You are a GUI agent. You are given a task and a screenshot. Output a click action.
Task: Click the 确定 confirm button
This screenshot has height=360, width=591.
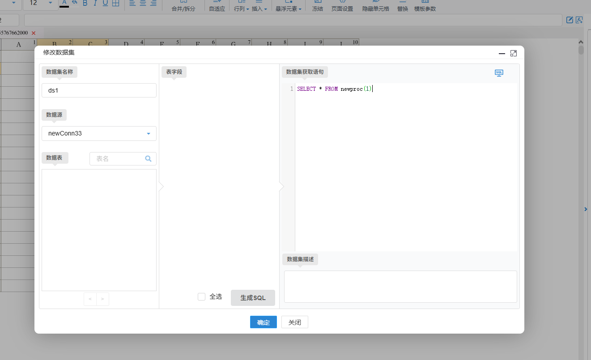coord(263,322)
